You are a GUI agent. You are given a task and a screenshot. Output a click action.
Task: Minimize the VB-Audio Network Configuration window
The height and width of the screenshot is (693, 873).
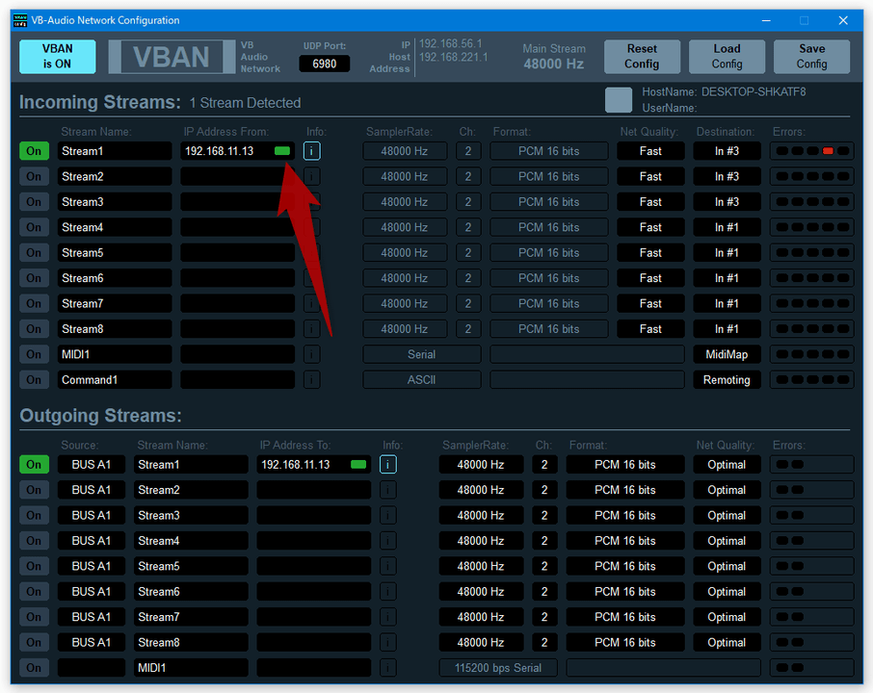click(766, 20)
